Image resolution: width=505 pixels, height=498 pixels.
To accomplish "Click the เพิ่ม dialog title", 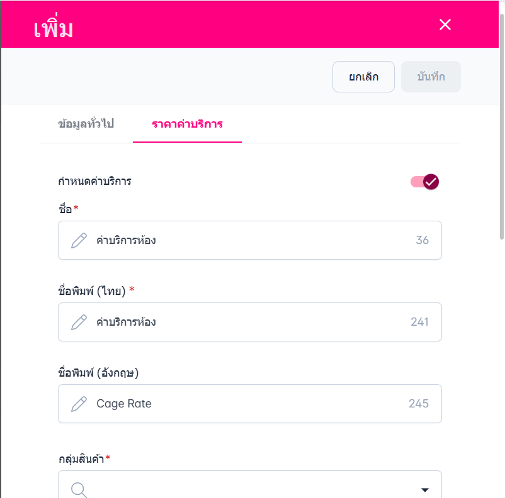I will click(54, 28).
